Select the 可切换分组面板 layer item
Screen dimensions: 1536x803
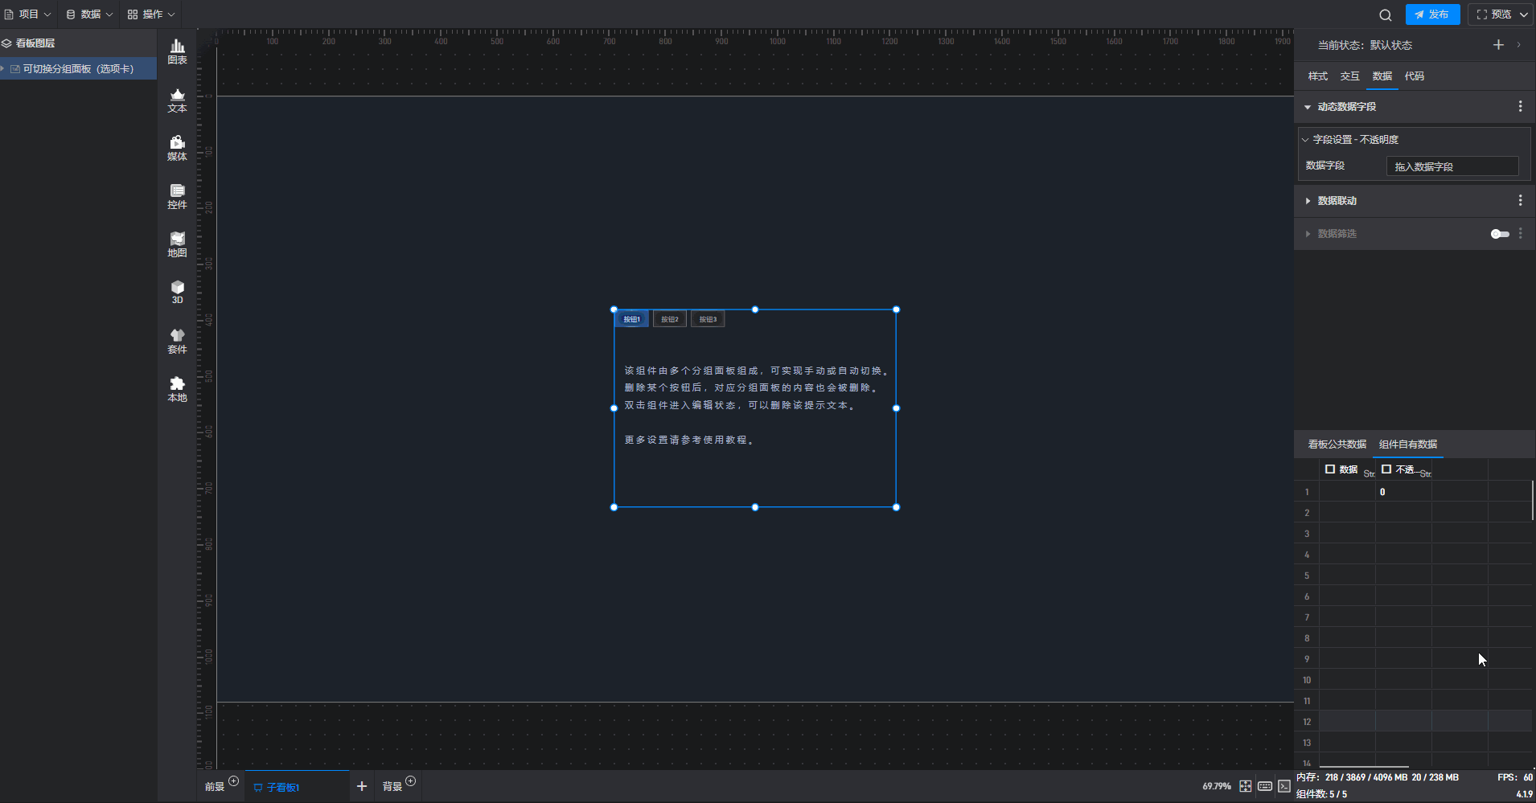pyautogui.click(x=78, y=69)
